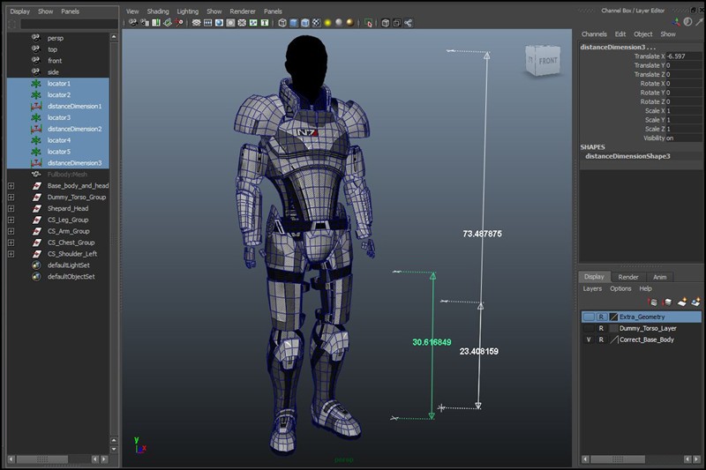The width and height of the screenshot is (706, 470).
Task: Expand the CS_Leg_Group node
Action: 11,220
